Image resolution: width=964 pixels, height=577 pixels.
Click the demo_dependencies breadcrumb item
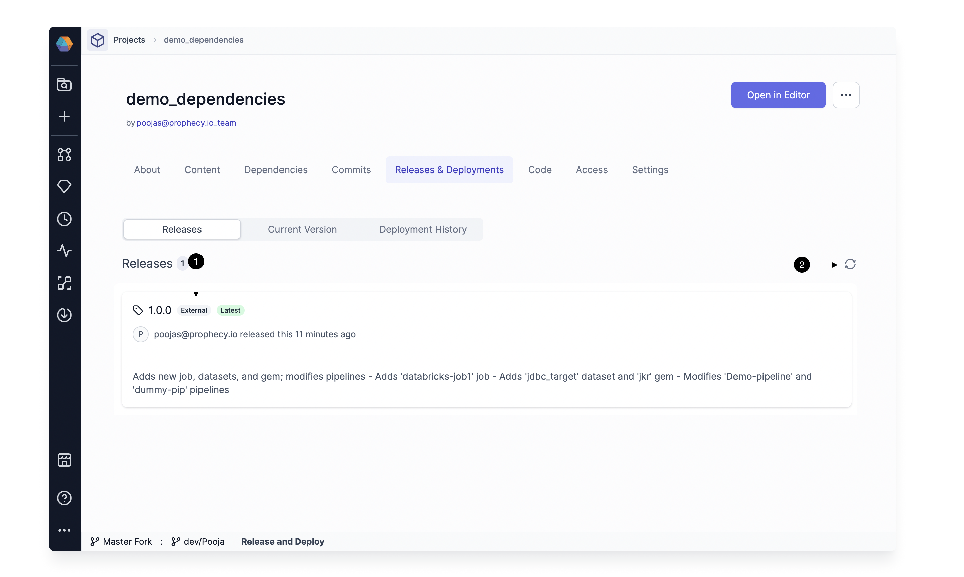tap(204, 40)
